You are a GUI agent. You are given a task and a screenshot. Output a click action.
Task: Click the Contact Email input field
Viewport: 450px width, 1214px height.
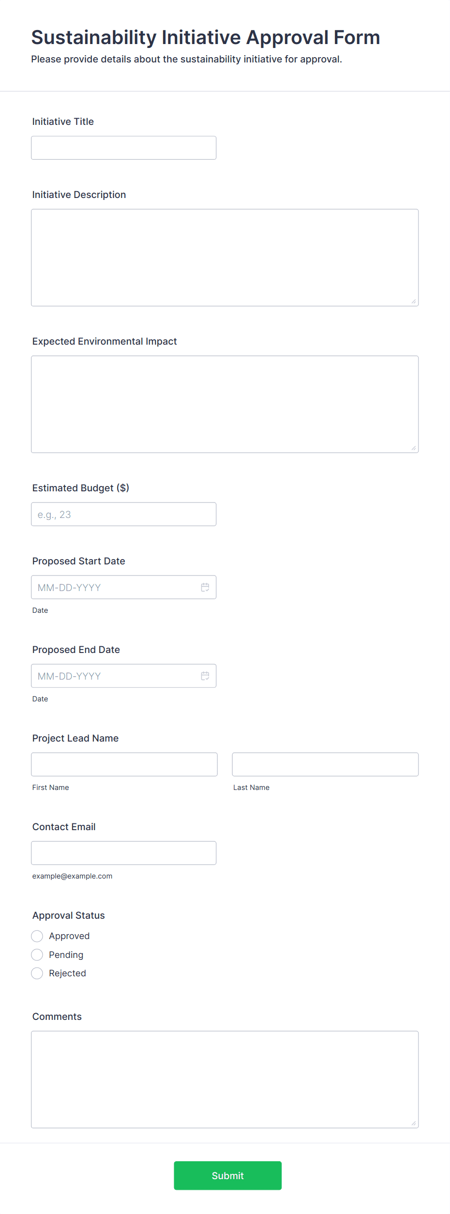(124, 853)
